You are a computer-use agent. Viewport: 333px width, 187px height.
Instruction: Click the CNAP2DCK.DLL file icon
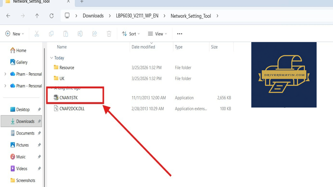point(56,108)
